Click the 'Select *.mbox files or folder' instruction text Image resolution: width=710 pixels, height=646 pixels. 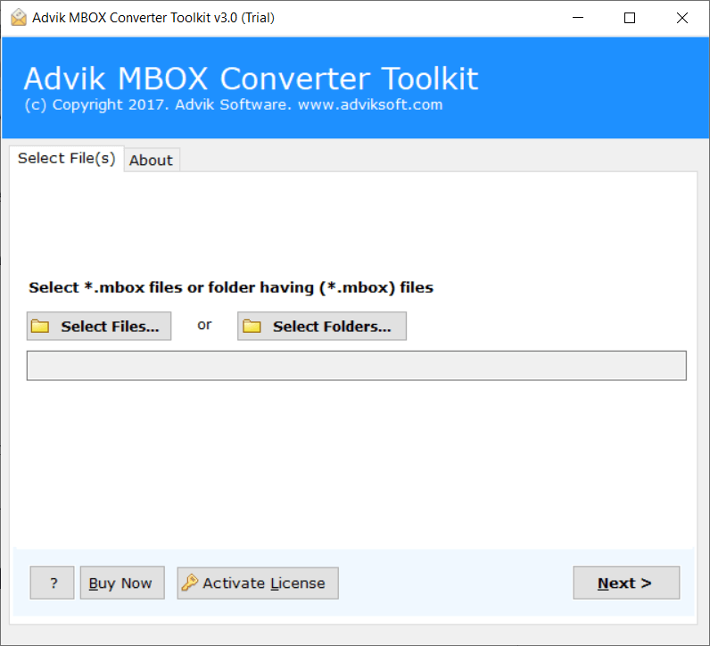(231, 287)
